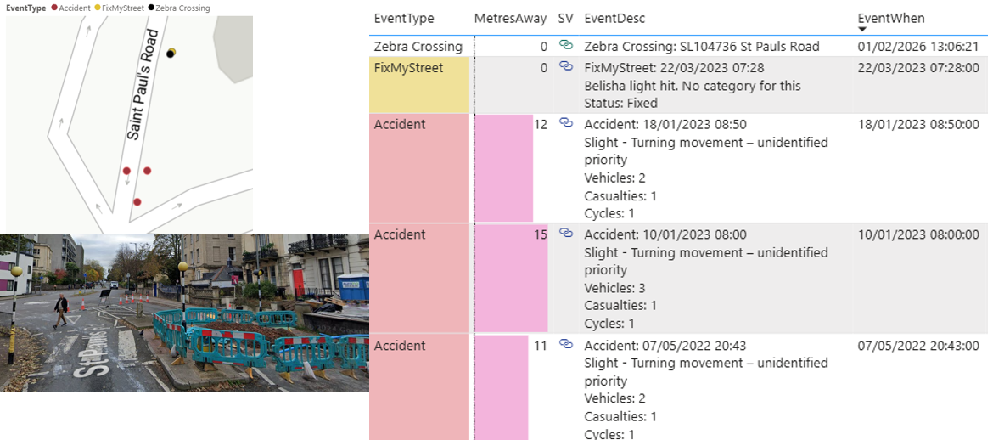Click the SV column header
This screenshot has height=440, width=993.
point(565,18)
